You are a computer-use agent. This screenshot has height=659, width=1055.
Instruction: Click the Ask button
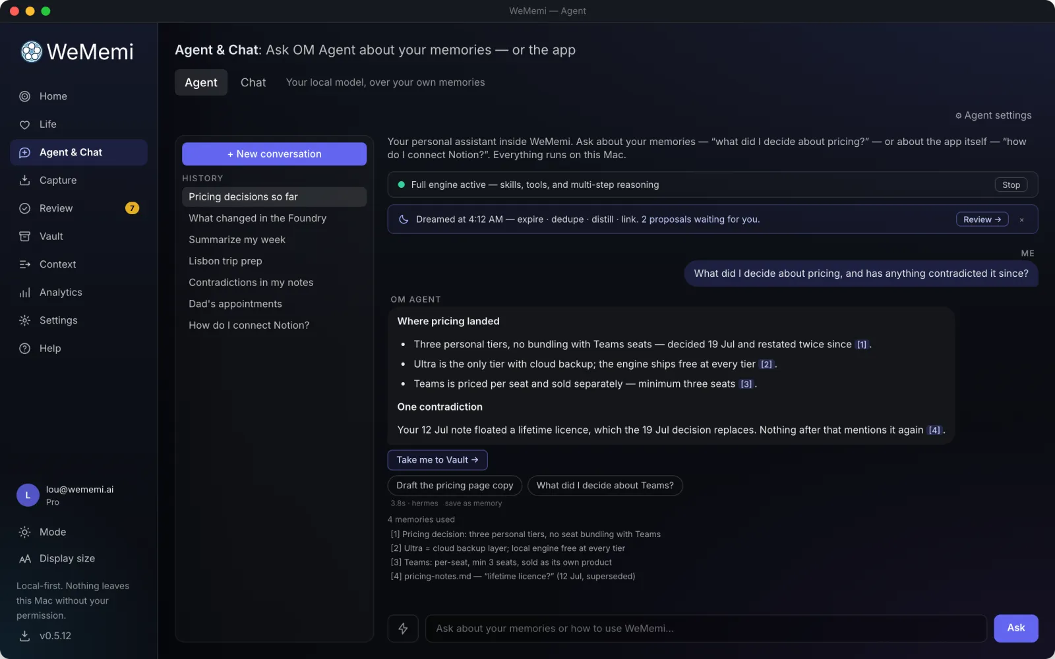[1015, 629]
